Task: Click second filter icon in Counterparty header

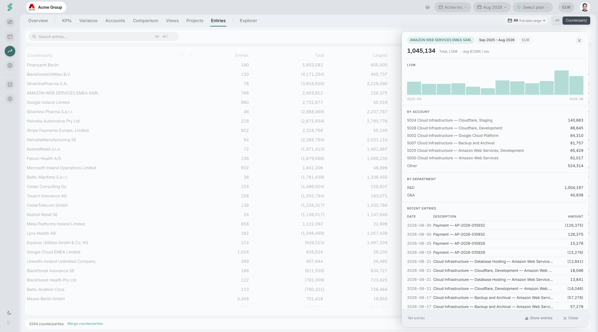Action: tap(192, 55)
